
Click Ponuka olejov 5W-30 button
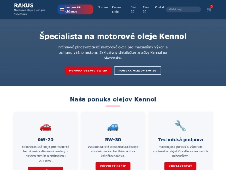(x=138, y=71)
